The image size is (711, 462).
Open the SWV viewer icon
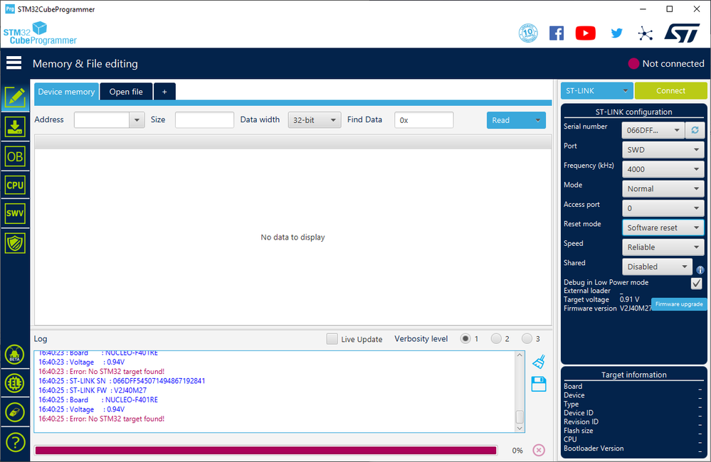tap(15, 213)
